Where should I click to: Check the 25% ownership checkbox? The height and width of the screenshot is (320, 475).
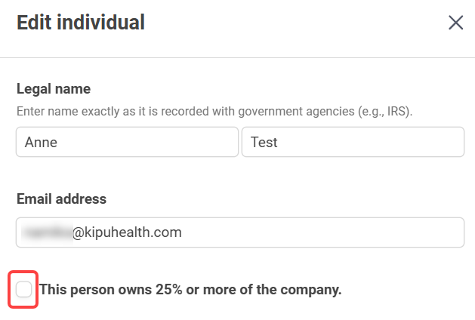click(24, 289)
